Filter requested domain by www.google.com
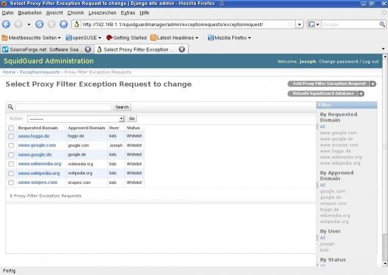388x275 pixels. coord(338,133)
